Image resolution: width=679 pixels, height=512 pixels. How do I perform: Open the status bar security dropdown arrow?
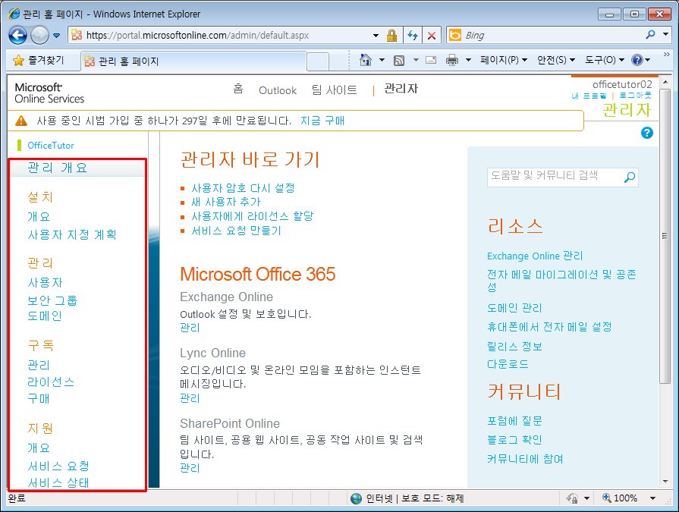(586, 498)
